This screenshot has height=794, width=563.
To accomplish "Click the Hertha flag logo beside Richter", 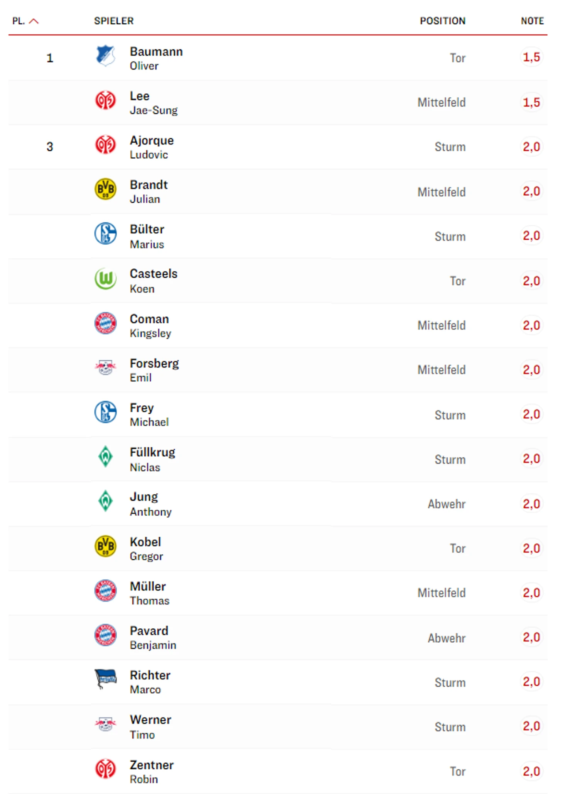I will (105, 679).
